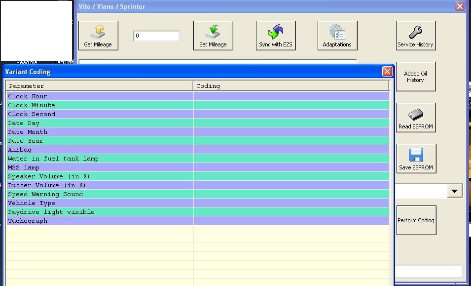
Task: Close the Variant Coding dialog
Action: tap(387, 72)
